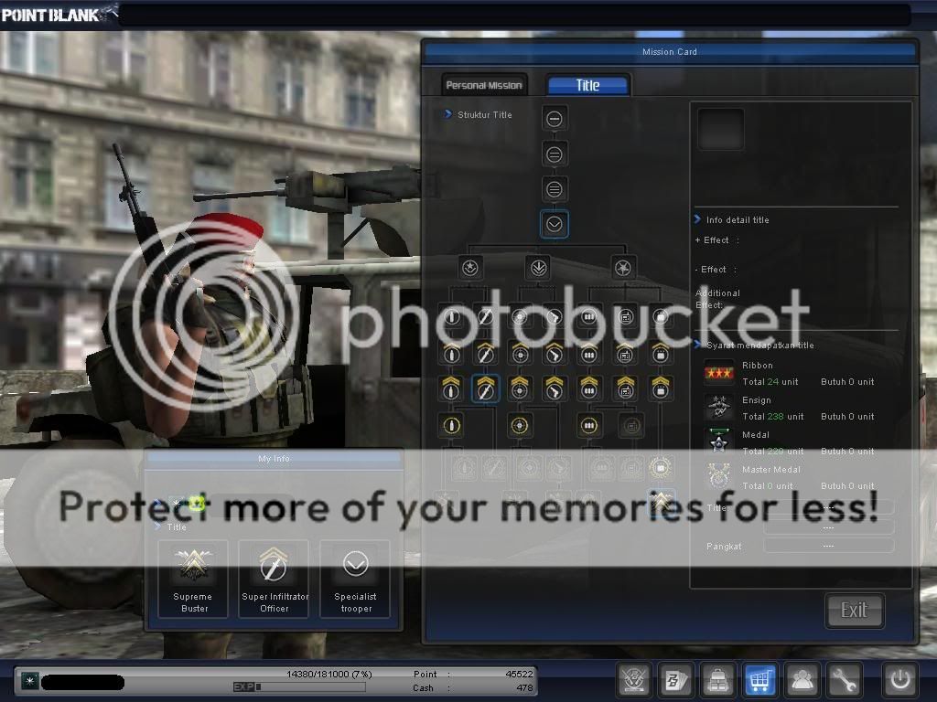Select the single-bar title icon at top of tree
The width and height of the screenshot is (937, 702).
[554, 119]
